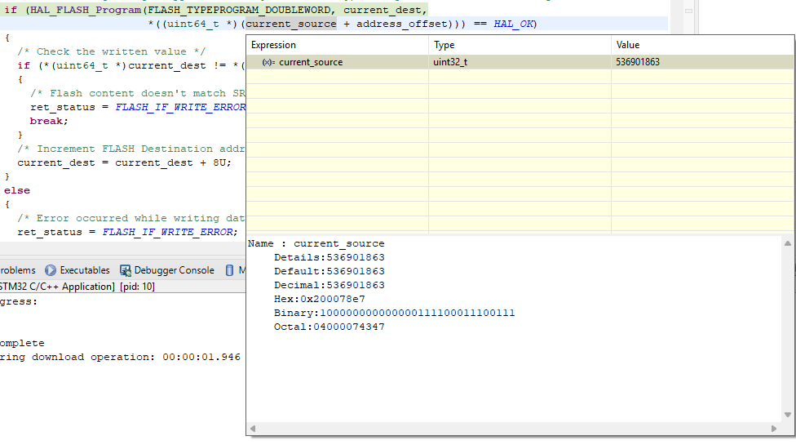Image resolution: width=796 pixels, height=445 pixels.
Task: Click the Octal:04000074347 detail line
Action: [329, 327]
